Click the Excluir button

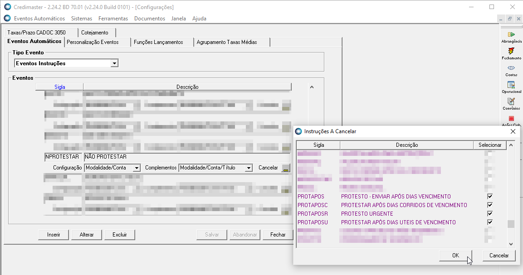tap(119, 235)
